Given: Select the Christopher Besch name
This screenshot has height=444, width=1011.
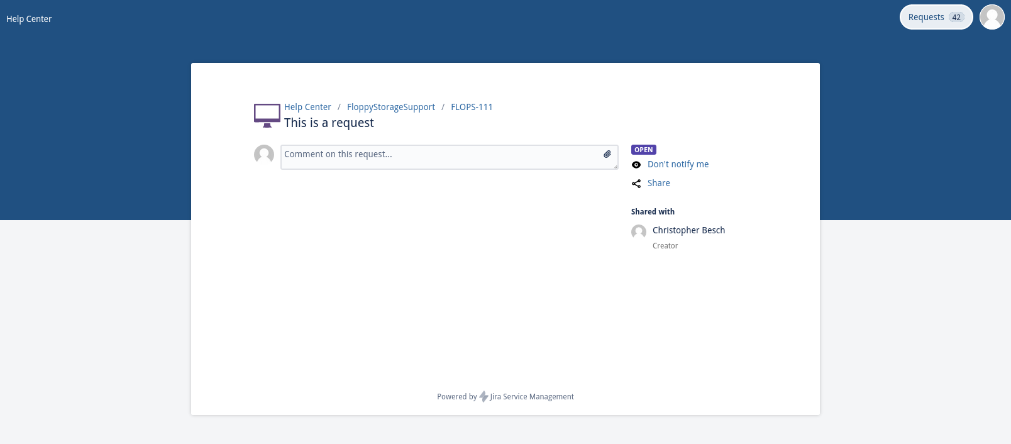Looking at the screenshot, I should pos(688,230).
